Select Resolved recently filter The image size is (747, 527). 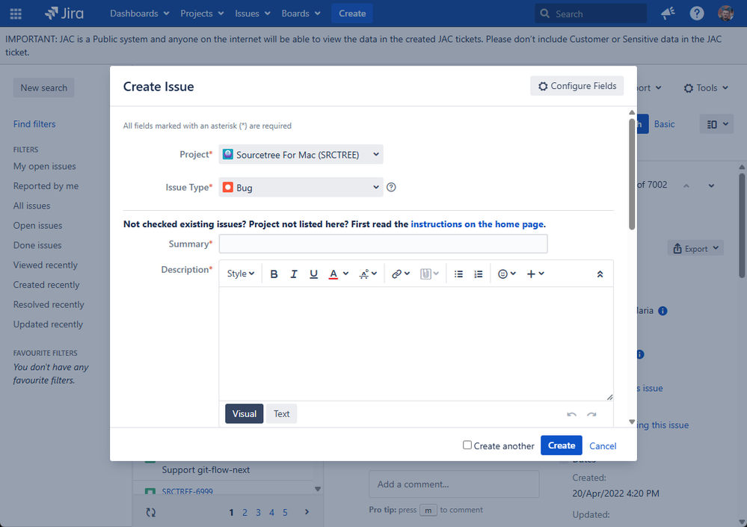pyautogui.click(x=49, y=305)
